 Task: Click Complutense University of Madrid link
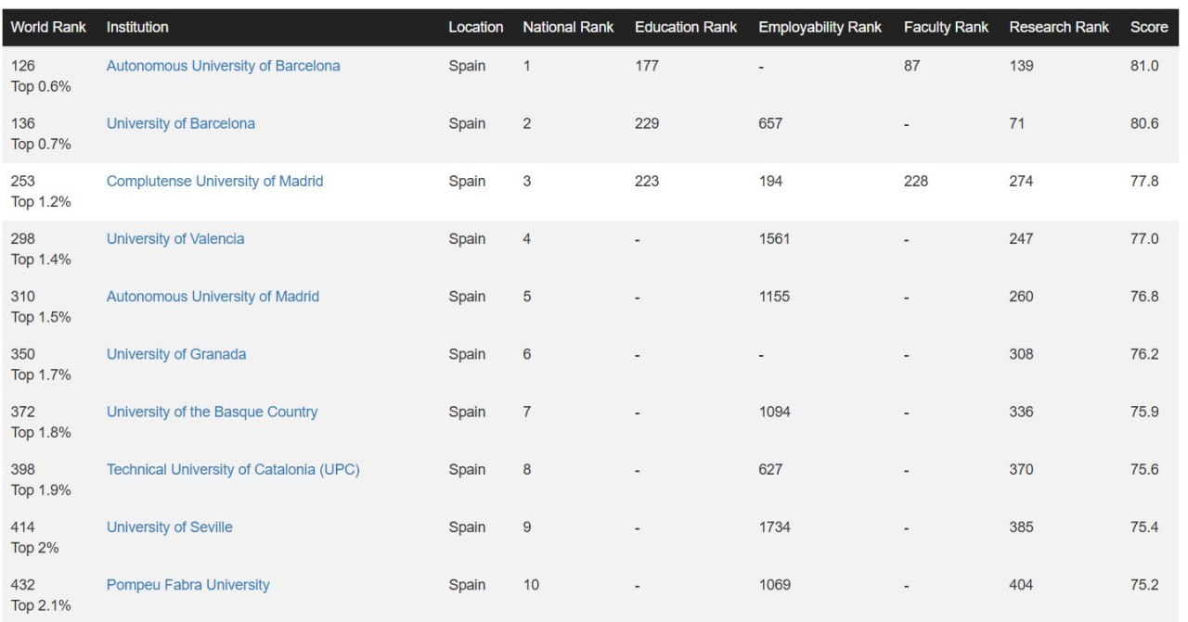coord(214,181)
